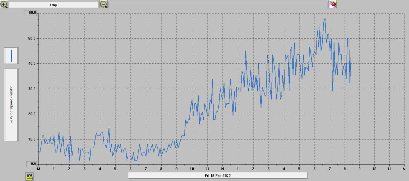Image resolution: width=409 pixels, height=181 pixels.
Task: Click the zoom out magnifier icon
Action: (x=104, y=4)
